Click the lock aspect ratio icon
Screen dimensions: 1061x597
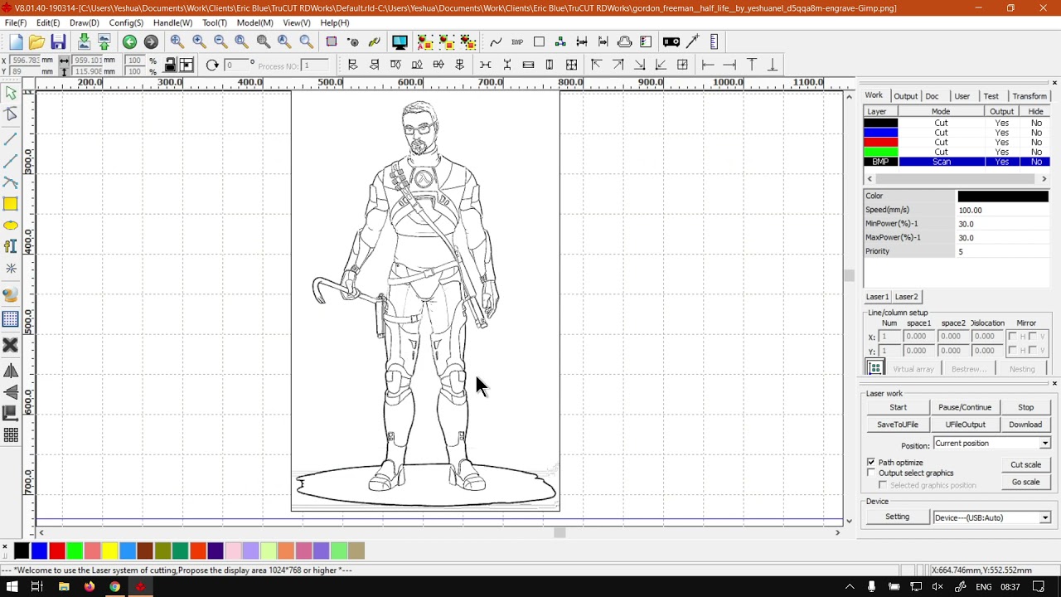[x=170, y=65]
